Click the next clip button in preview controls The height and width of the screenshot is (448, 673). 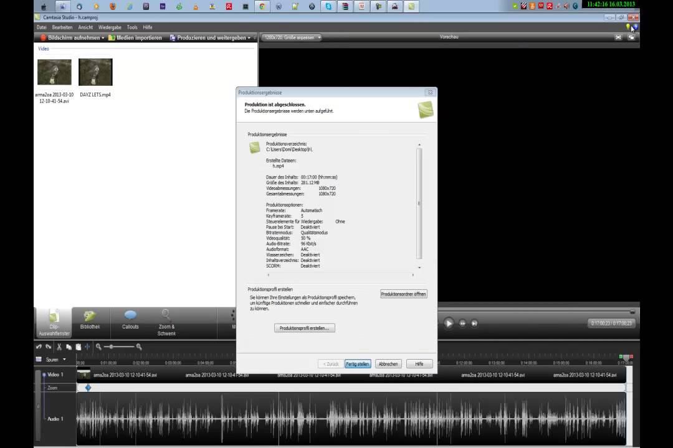tap(474, 324)
